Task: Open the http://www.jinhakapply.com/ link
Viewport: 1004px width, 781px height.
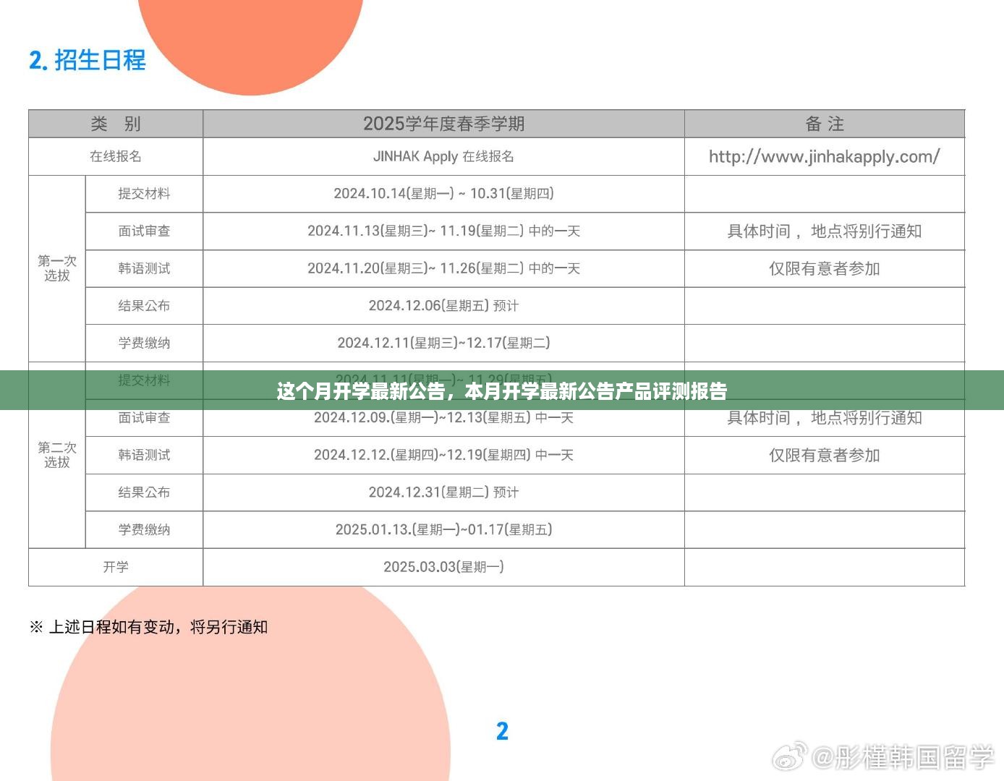Action: click(825, 156)
